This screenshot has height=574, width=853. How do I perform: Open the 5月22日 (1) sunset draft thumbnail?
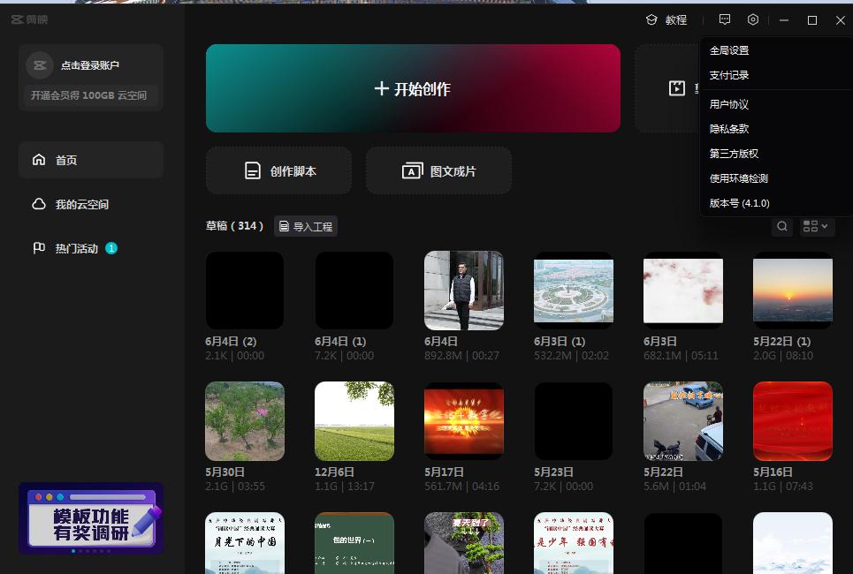tap(792, 291)
